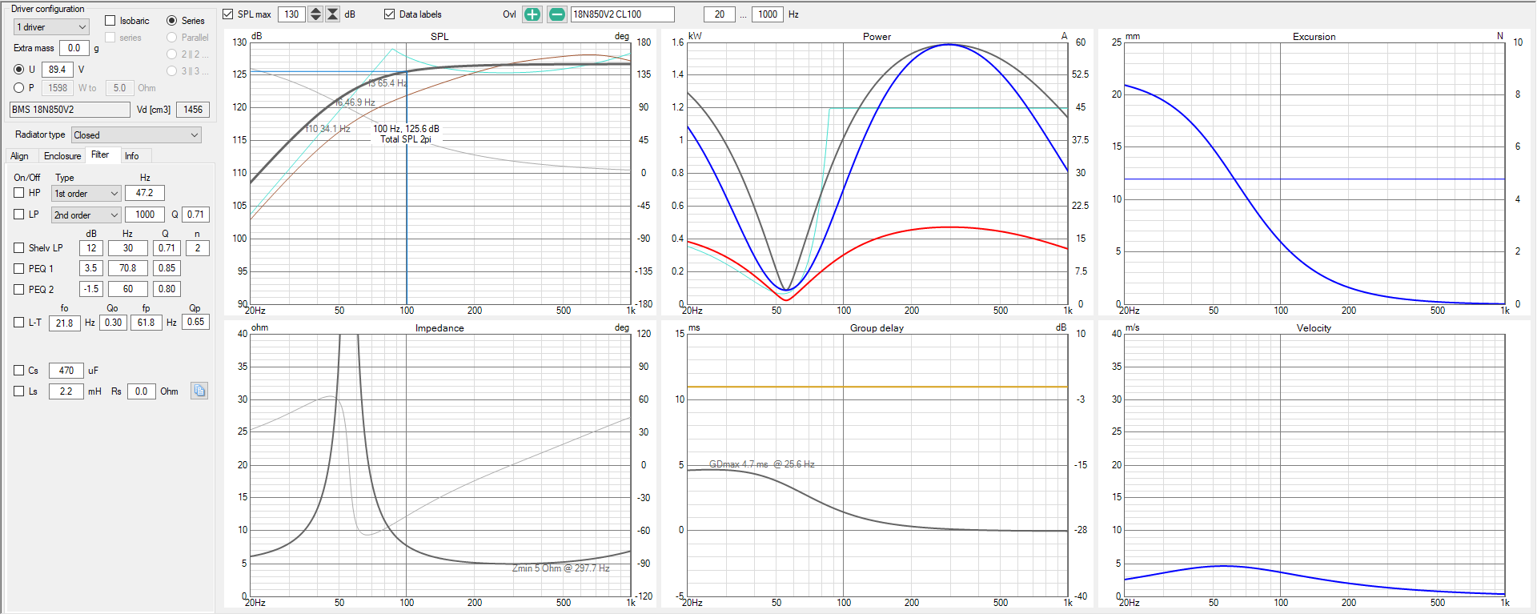Viewport: 1537px width, 614px height.
Task: Enable the PEQ 1 checkbox
Action: tap(19, 269)
